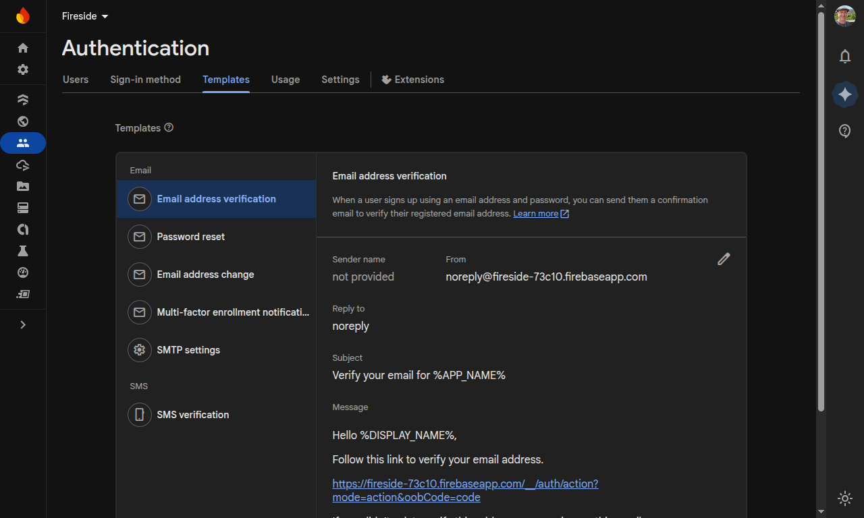Screen dimensions: 864x518
Task: Select the Authentication people icon in sidebar
Action: tap(22, 143)
